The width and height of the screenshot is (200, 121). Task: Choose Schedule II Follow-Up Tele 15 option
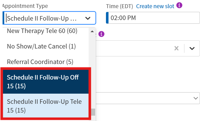pyautogui.click(x=44, y=105)
